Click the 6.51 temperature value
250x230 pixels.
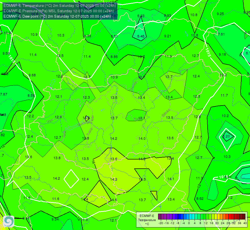114,36
